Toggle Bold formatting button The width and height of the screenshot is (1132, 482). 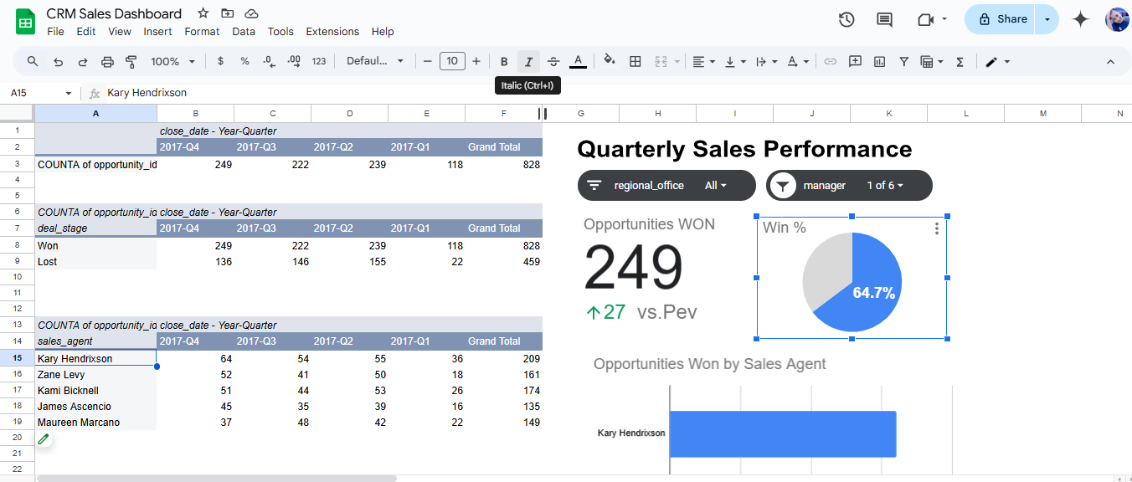point(504,61)
